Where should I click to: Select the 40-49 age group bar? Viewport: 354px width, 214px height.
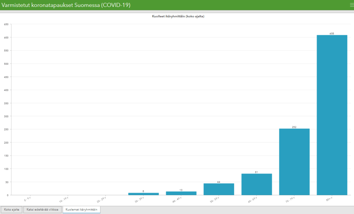[181, 193]
